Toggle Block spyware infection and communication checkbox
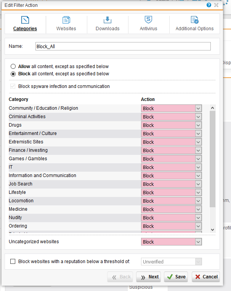This screenshot has height=291, width=231. point(13,86)
